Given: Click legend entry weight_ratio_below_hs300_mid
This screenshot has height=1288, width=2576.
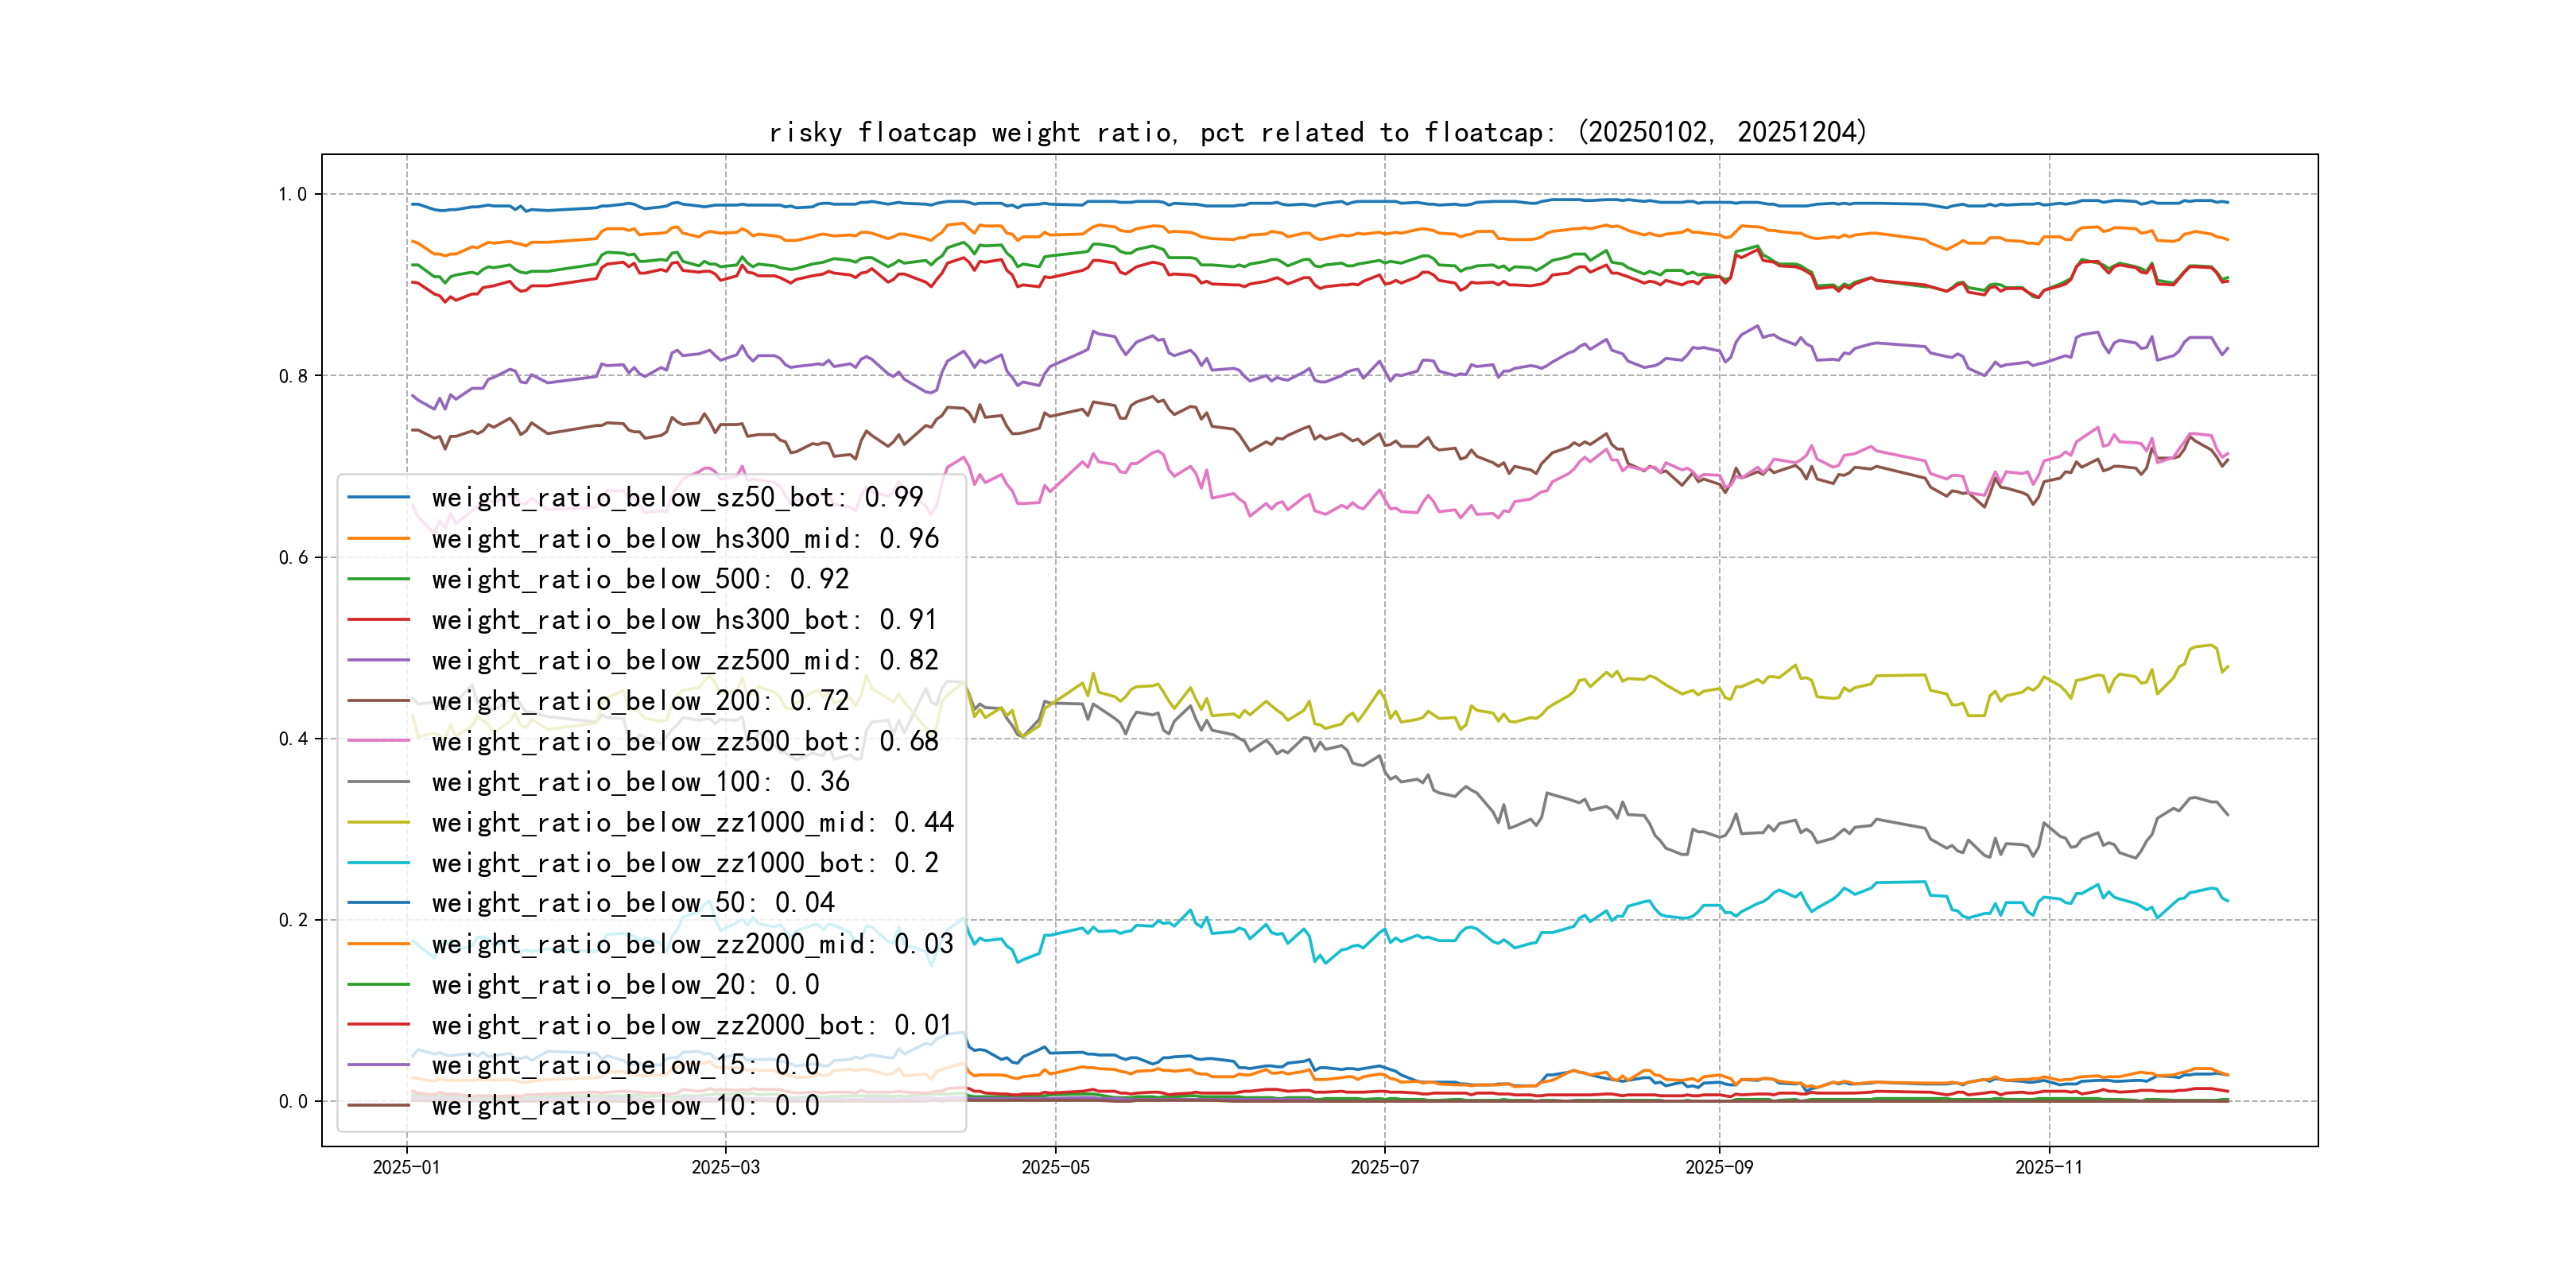Looking at the screenshot, I should pyautogui.click(x=684, y=538).
